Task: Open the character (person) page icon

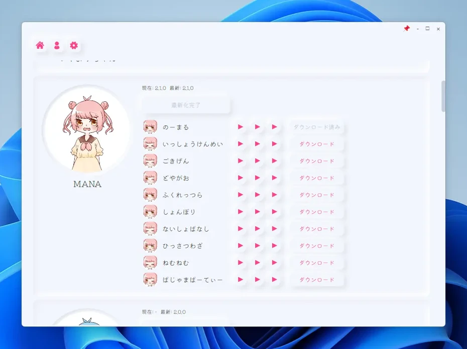Action: pos(57,45)
